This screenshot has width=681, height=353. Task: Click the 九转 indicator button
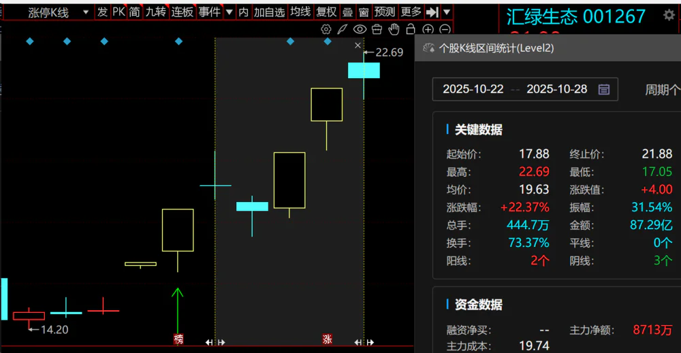[x=155, y=12]
